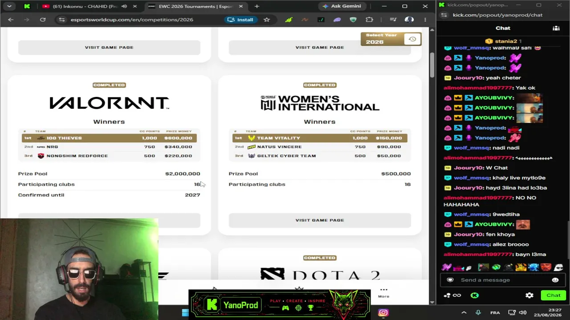Click the Valorant logo
This screenshot has width=570, height=320.
point(109,103)
